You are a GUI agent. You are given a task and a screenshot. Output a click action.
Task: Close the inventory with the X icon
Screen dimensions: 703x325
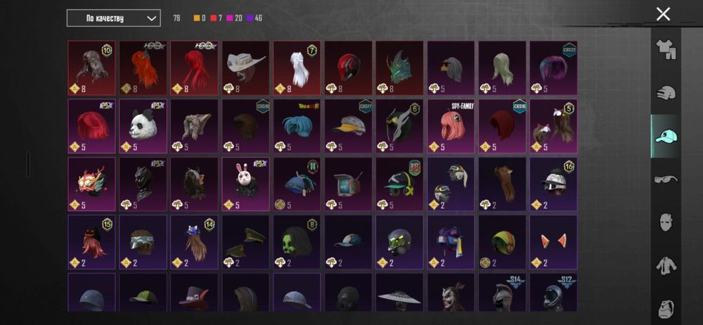pos(663,14)
